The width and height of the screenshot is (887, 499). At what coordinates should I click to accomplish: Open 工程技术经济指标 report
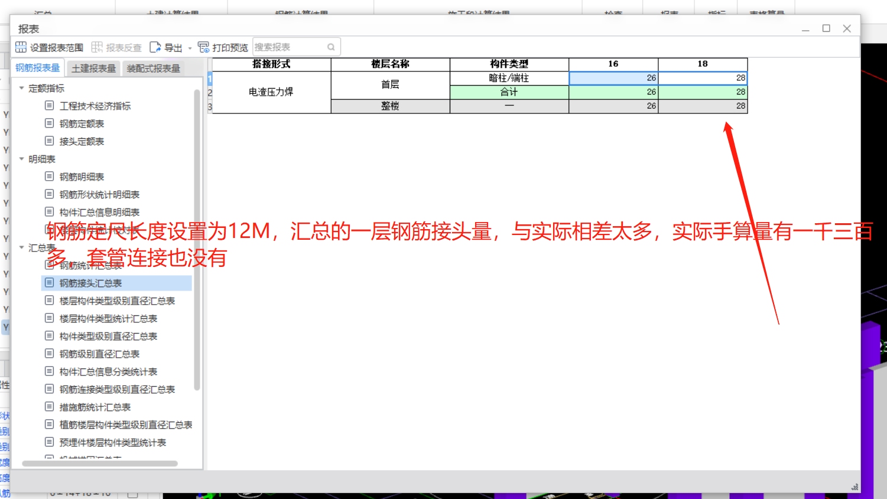(95, 106)
